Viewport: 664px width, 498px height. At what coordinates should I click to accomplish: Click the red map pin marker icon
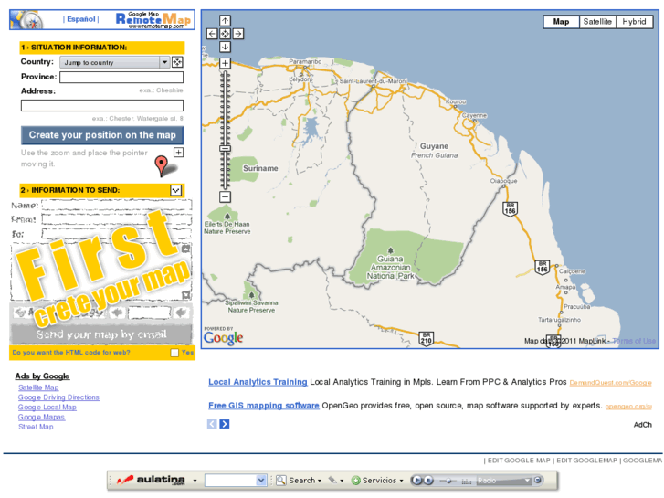coord(162,165)
